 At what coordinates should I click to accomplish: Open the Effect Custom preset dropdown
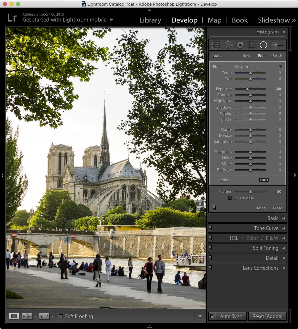[243, 67]
